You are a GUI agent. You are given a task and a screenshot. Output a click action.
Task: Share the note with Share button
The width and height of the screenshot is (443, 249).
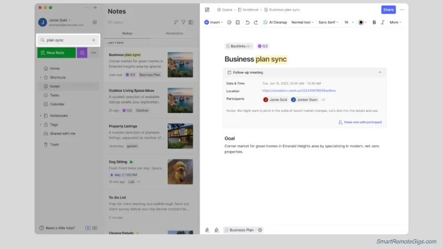388,9
